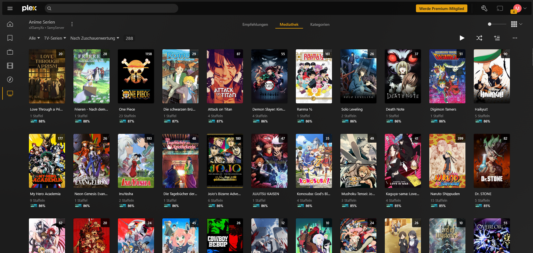This screenshot has height=253, width=533.
Task: Click the Kaguya-sama: Love... title
Action: (x=403, y=194)
